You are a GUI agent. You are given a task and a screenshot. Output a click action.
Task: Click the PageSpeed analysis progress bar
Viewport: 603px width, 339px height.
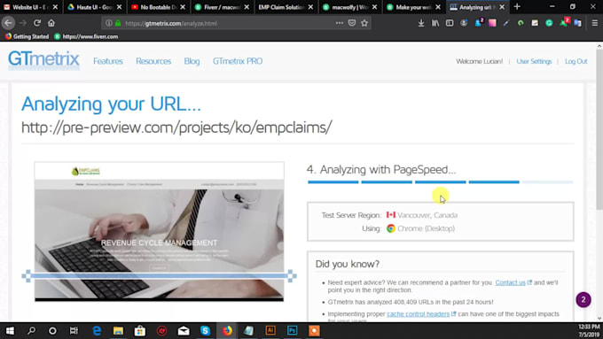coord(441,182)
